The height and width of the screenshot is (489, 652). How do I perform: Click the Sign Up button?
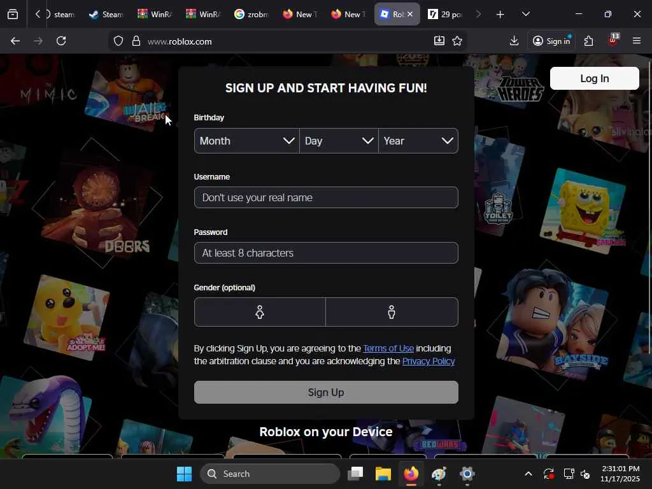(326, 392)
